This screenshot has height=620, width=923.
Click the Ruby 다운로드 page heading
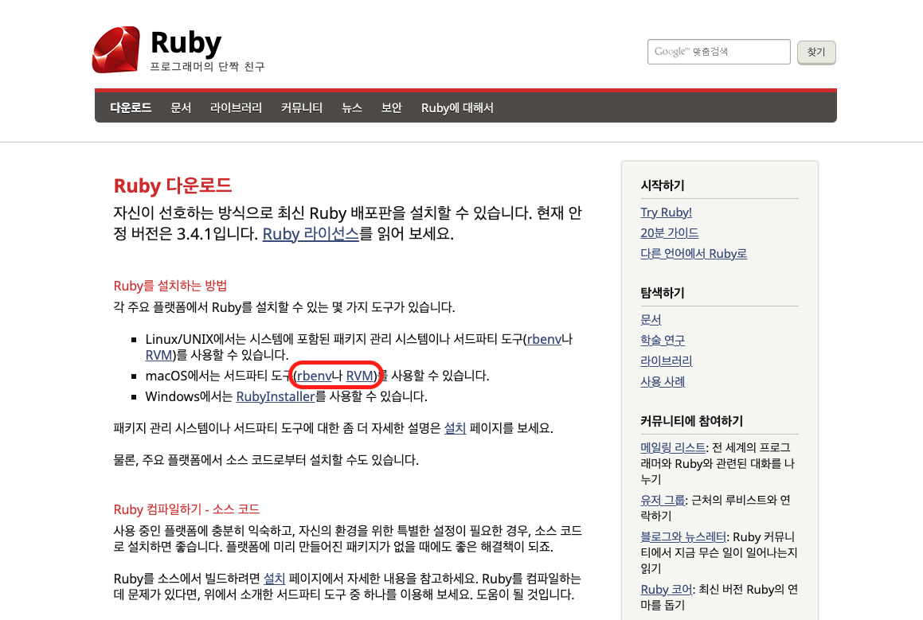click(x=173, y=186)
